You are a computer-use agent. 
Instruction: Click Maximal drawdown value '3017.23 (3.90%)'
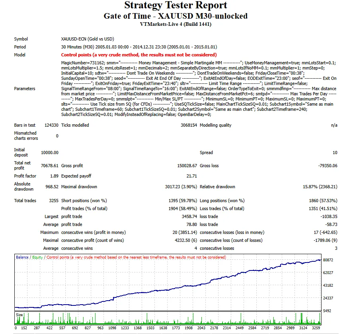pyautogui.click(x=181, y=187)
